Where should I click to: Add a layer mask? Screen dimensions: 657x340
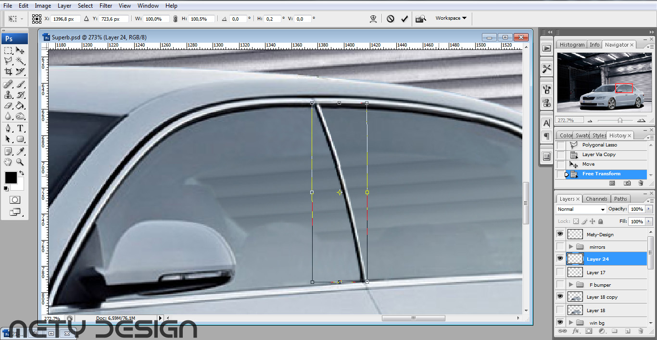point(588,331)
